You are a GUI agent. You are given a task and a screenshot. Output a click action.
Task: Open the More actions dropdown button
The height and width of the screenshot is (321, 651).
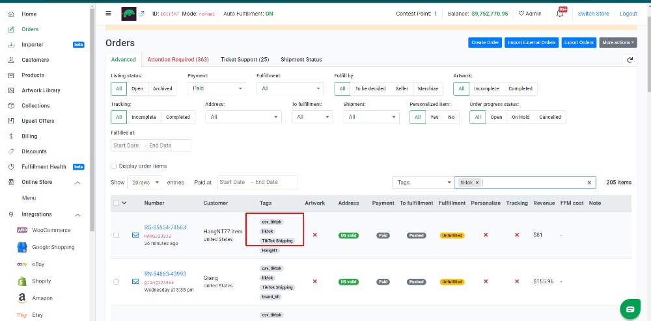(618, 43)
